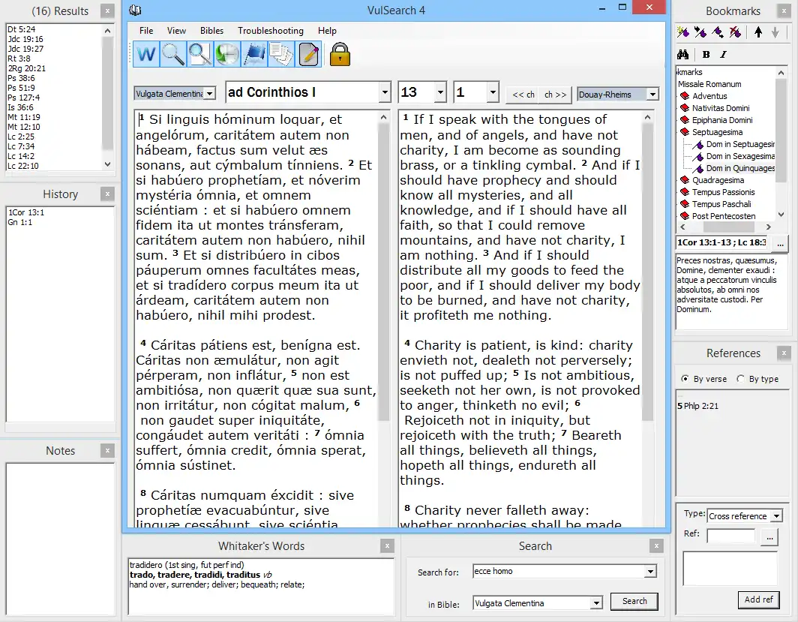
Task: Close the References panel
Action: [784, 353]
